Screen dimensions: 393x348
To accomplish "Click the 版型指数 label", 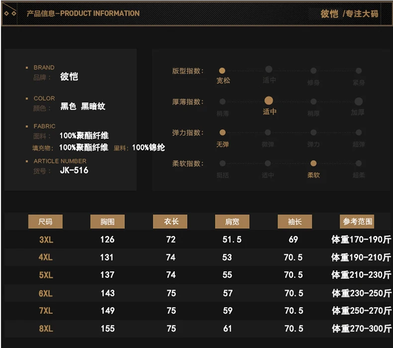I will pyautogui.click(x=188, y=71).
